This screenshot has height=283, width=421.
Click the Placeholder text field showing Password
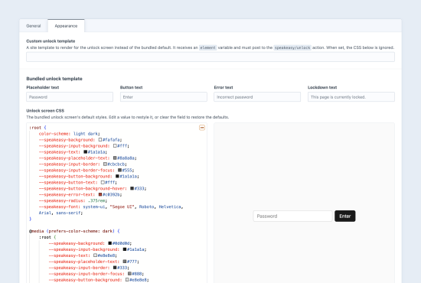tap(70, 97)
